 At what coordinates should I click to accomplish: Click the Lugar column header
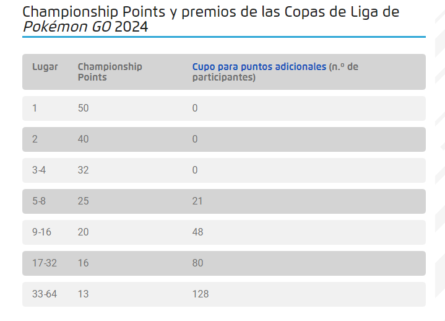point(45,67)
